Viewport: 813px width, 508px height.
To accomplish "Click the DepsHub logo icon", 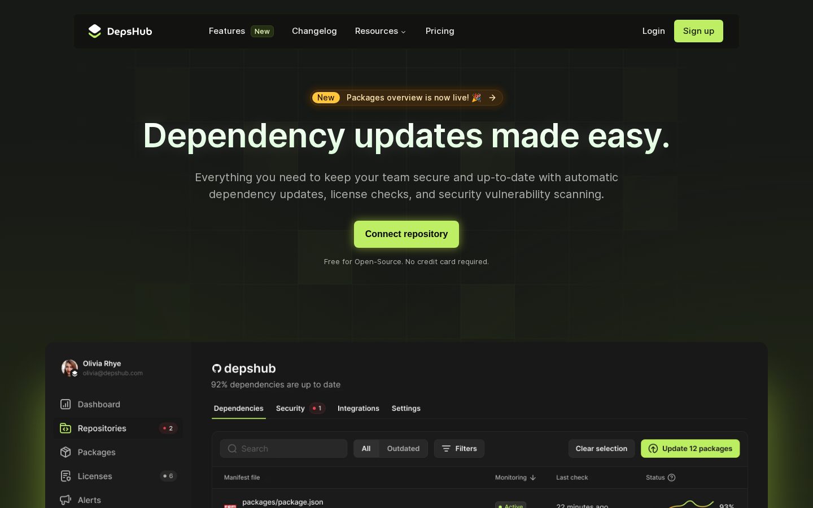I will (94, 31).
